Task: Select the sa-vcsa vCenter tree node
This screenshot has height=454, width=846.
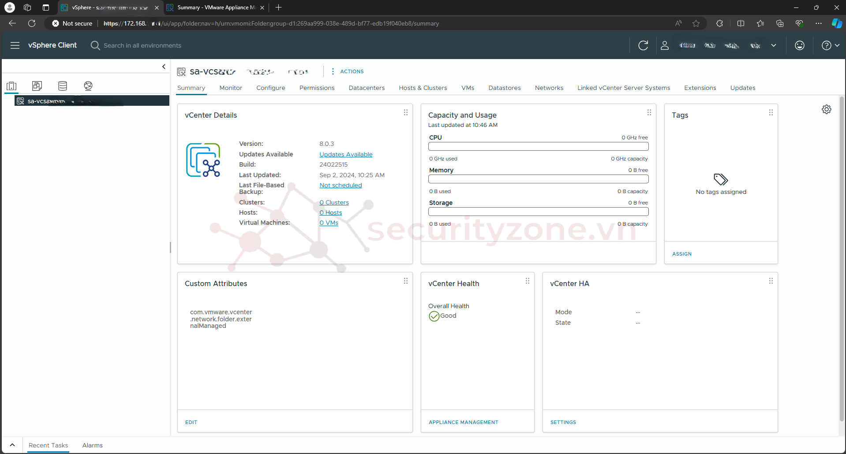Action: point(92,101)
